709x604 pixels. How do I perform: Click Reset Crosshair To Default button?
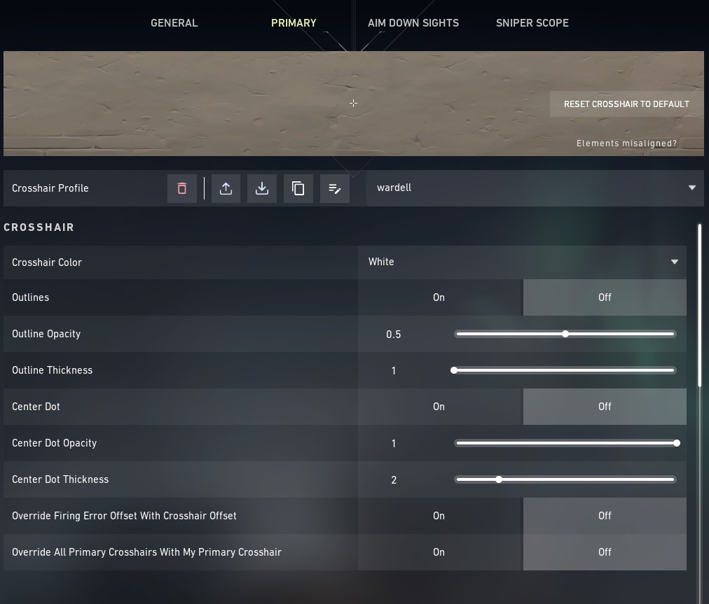point(626,104)
